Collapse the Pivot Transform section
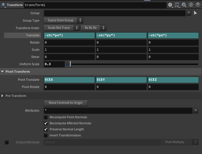 coord(2,72)
